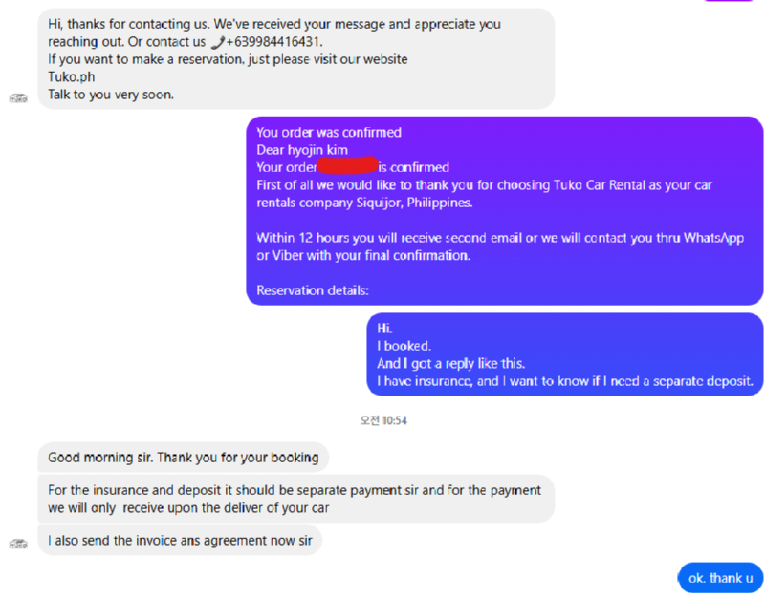Click the "Dear hyojin kim" line
The image size is (765, 599).
tap(302, 150)
